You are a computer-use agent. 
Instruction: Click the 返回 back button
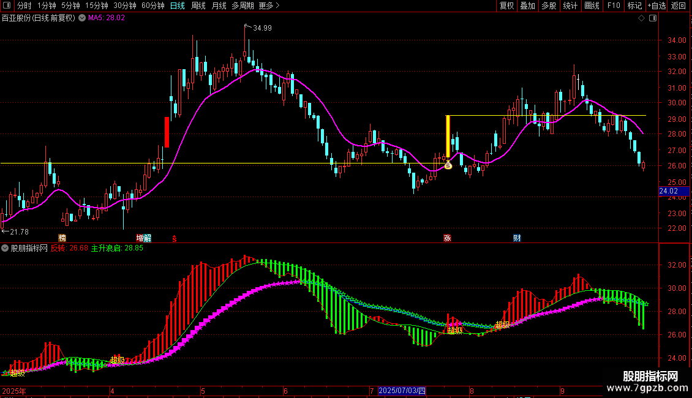679,6
